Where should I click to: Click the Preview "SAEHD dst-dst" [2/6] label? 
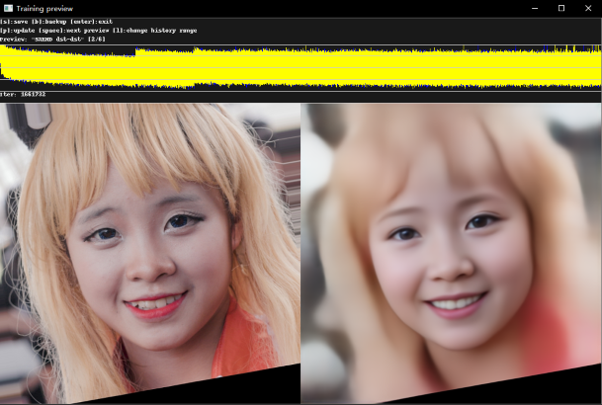click(x=52, y=40)
